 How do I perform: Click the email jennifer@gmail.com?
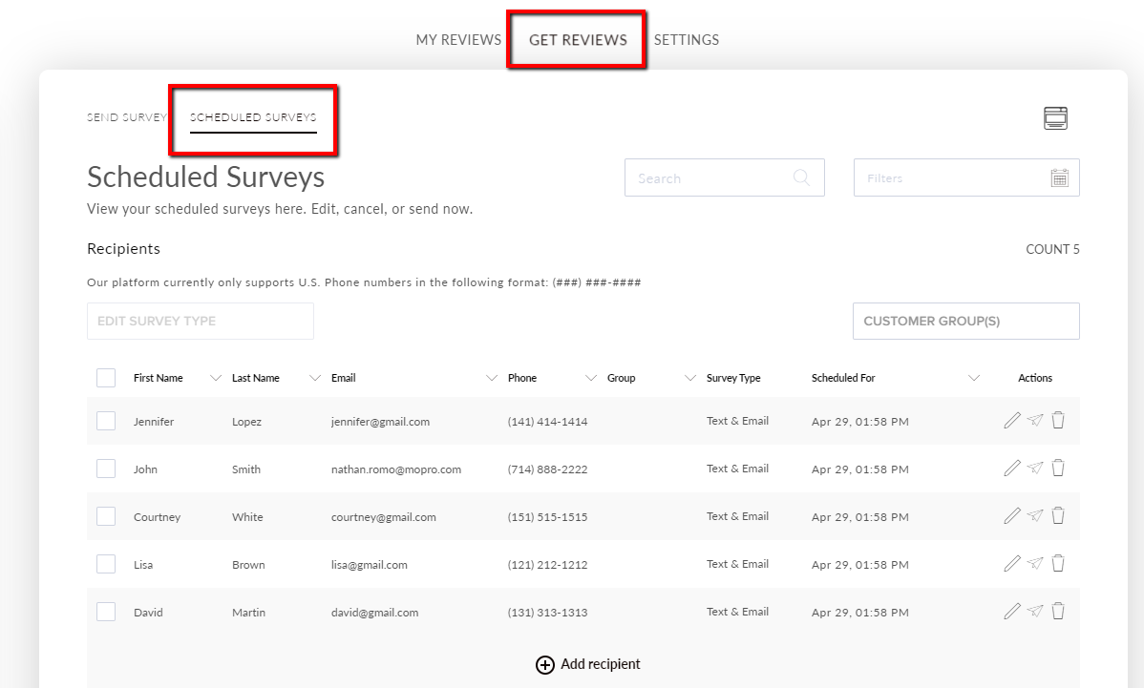point(380,421)
